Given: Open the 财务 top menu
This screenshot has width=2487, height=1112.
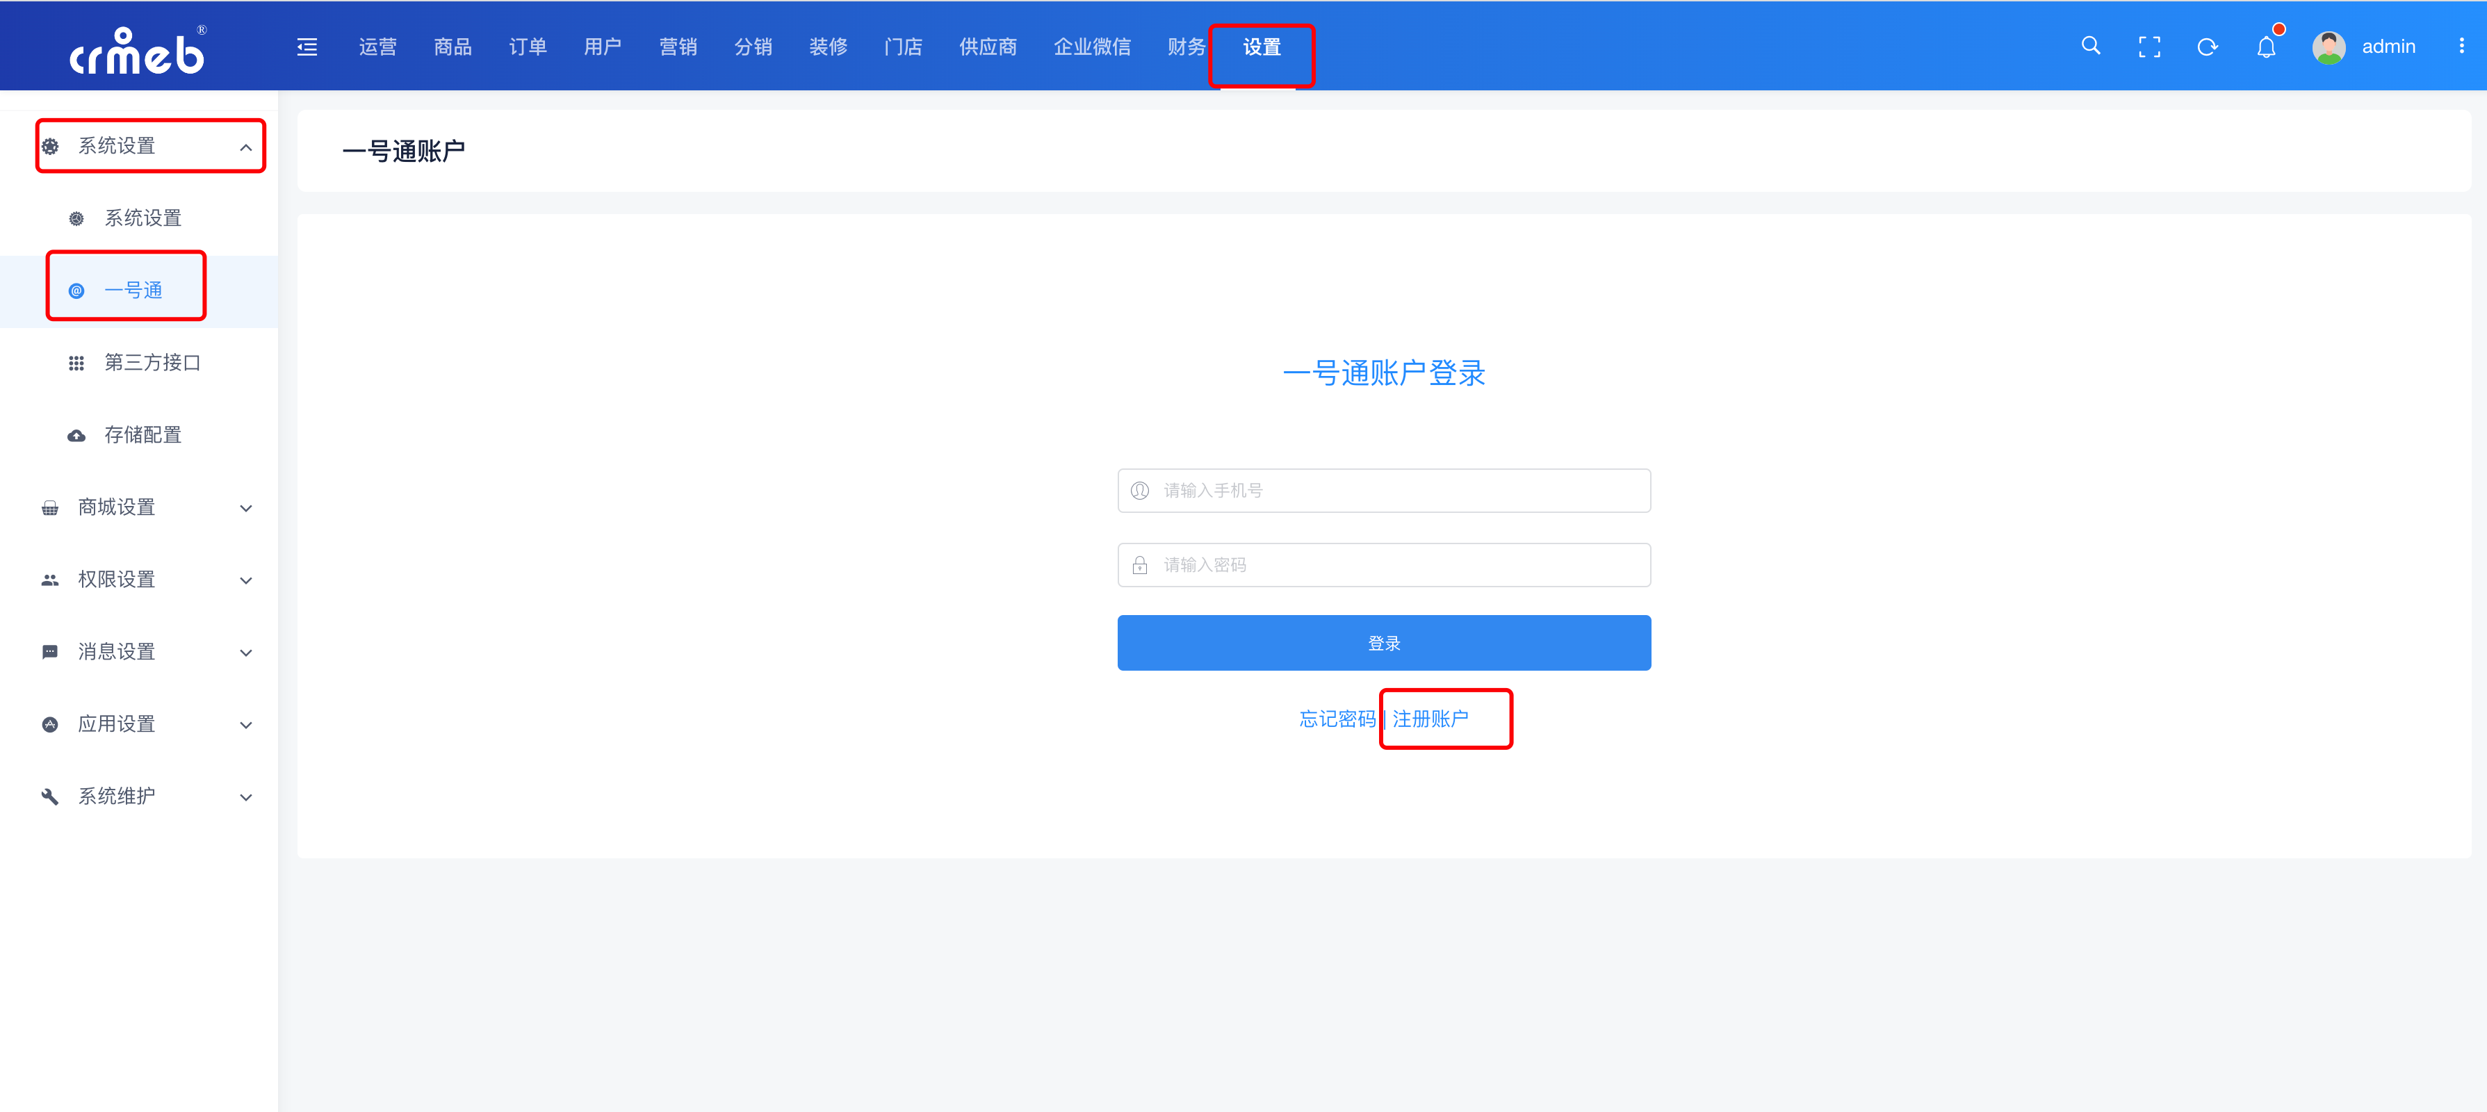Looking at the screenshot, I should coord(1187,47).
